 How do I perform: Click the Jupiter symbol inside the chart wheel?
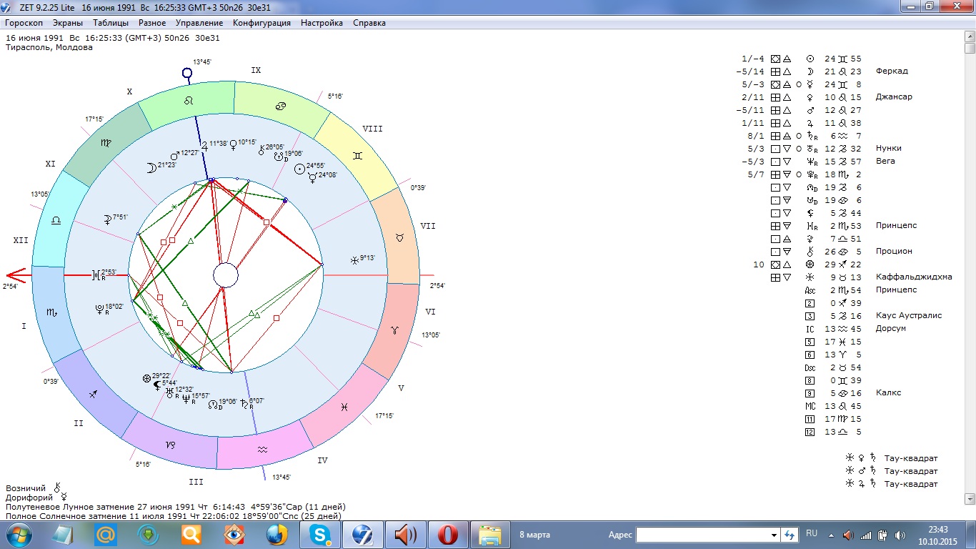[x=204, y=144]
